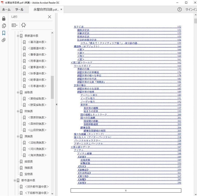This screenshot has width=197, height=196.
Task: Open the <乾季道中表> bookmark
Action: point(37,80)
